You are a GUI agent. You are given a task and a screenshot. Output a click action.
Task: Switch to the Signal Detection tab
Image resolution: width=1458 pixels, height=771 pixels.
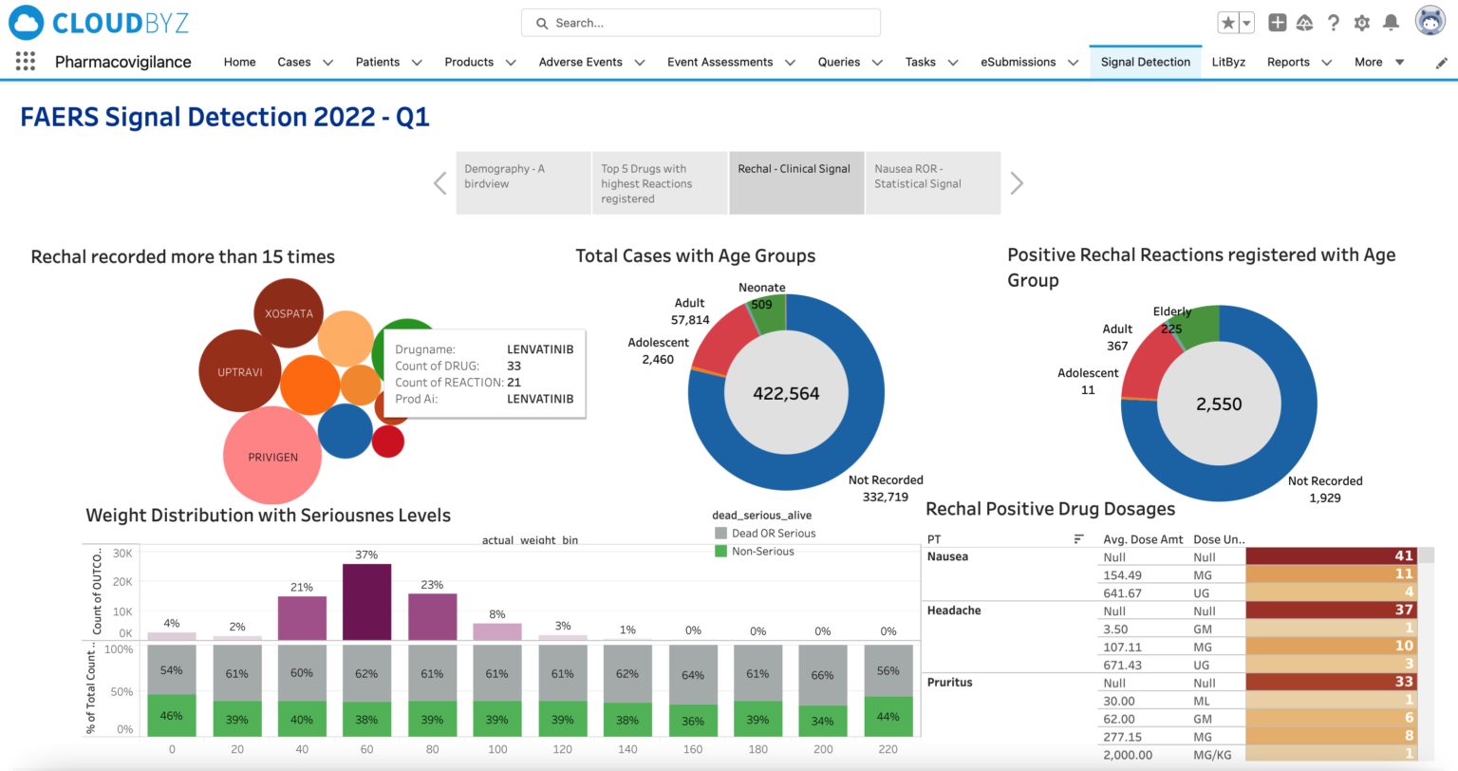click(1145, 62)
